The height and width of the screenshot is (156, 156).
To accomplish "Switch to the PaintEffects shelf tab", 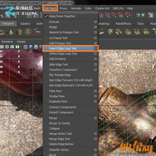I will point(123,24).
